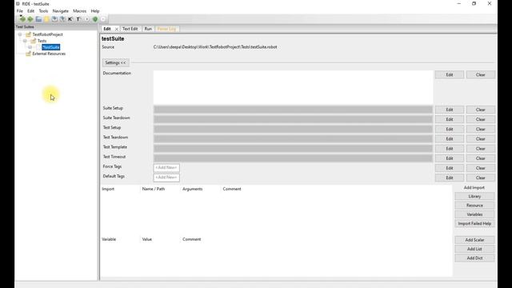Click the Save All toolbar icon
This screenshot has height=288, width=512.
pos(62,19)
